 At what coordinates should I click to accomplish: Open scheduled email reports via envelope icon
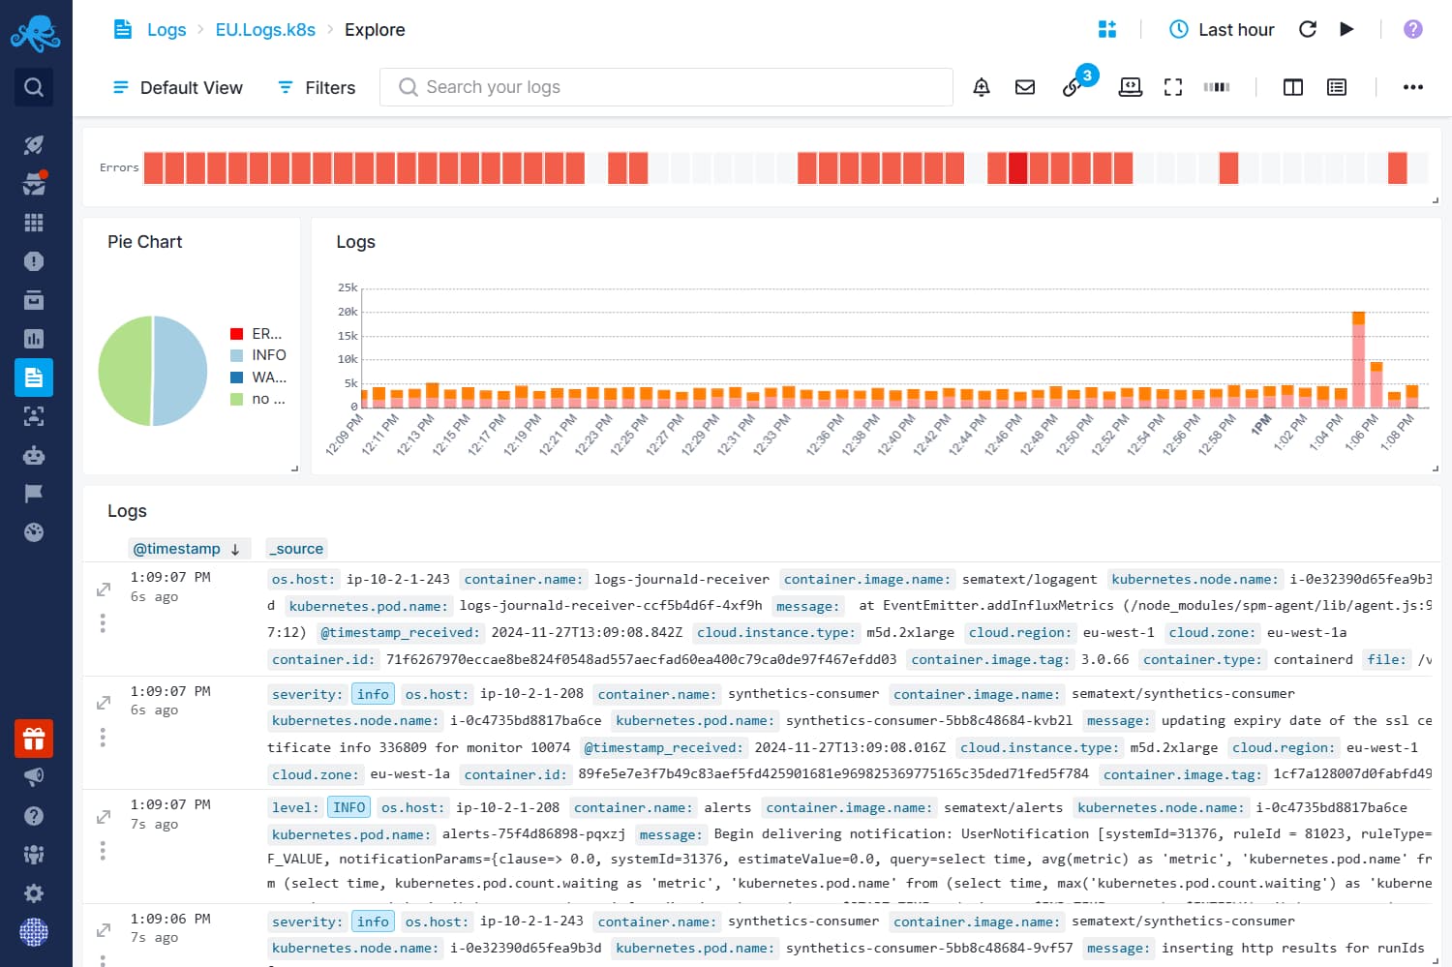(x=1024, y=87)
